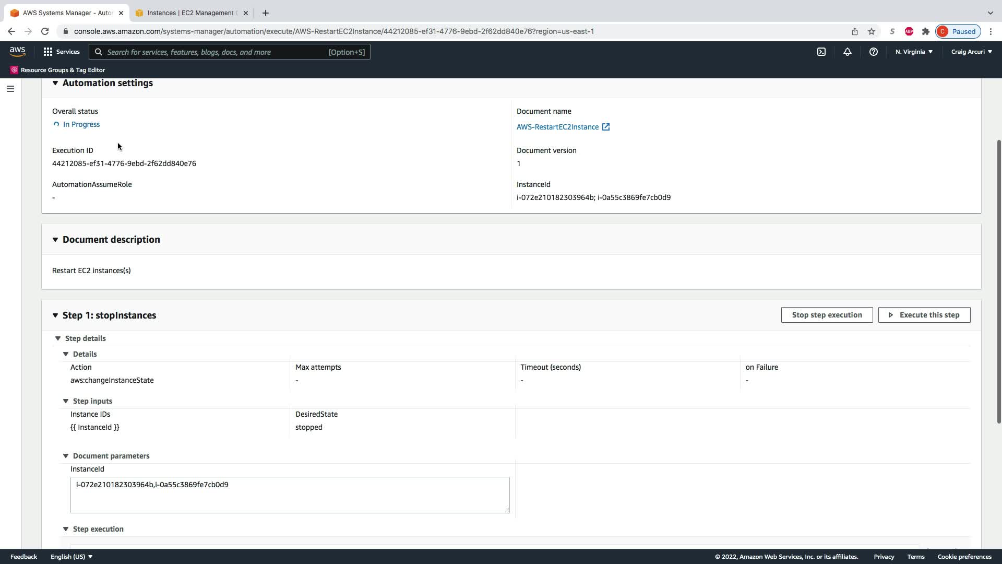Click the InstanceId parameter text area
The image size is (1002, 564).
[290, 495]
